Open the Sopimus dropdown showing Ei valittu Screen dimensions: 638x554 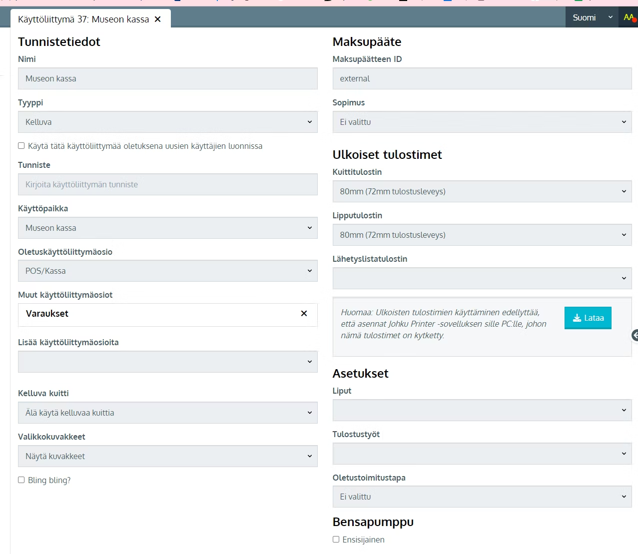[x=482, y=122]
